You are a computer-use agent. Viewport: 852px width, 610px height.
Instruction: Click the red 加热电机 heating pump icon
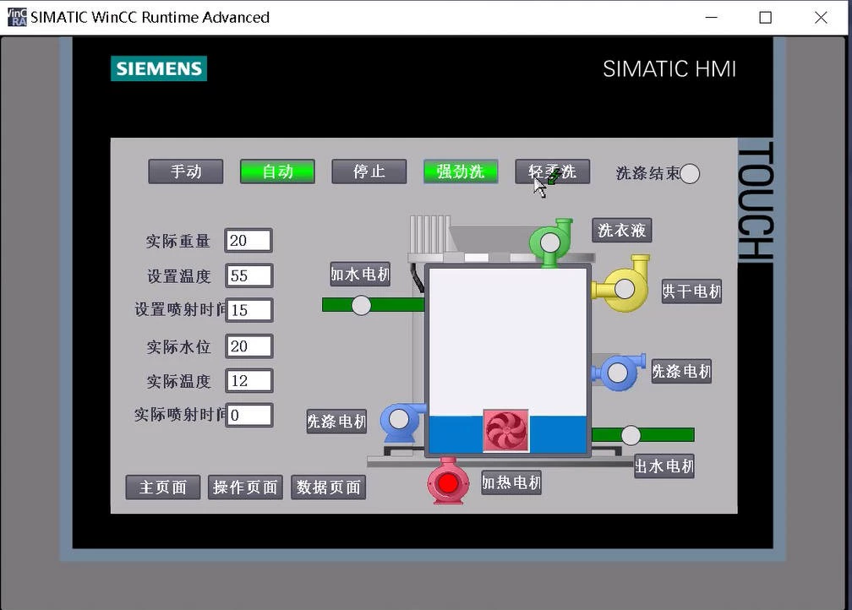[x=448, y=483]
